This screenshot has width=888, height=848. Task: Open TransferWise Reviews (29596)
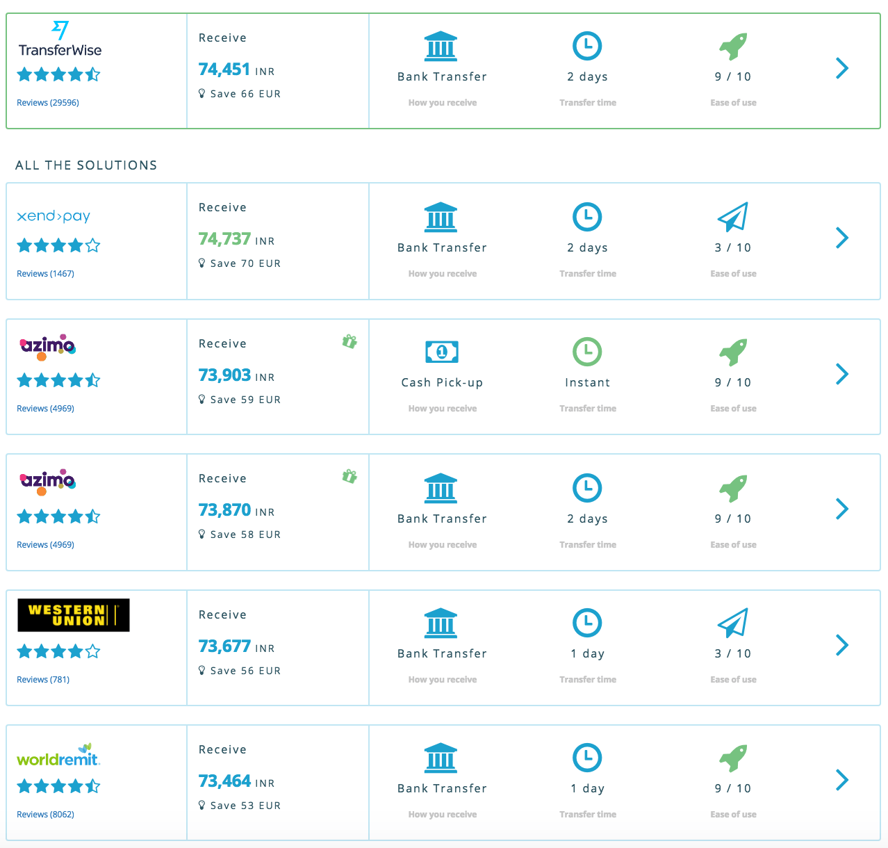pos(48,103)
